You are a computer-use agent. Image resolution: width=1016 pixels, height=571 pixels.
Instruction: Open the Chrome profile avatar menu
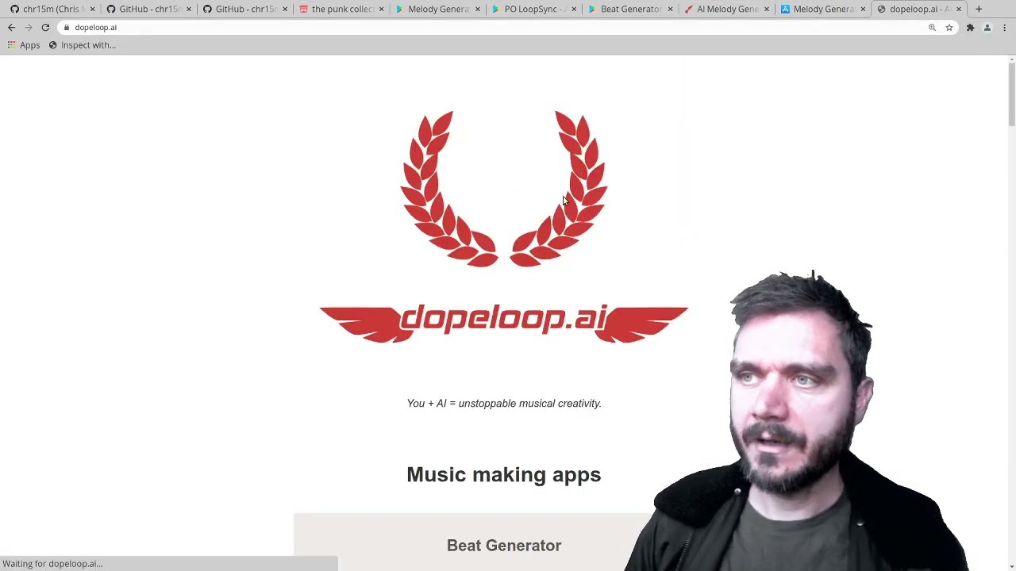pyautogui.click(x=987, y=27)
